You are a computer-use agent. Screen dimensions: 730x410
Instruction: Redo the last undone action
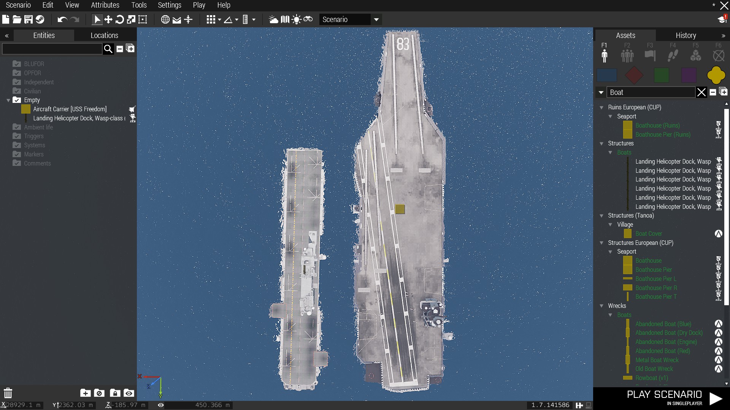click(75, 19)
